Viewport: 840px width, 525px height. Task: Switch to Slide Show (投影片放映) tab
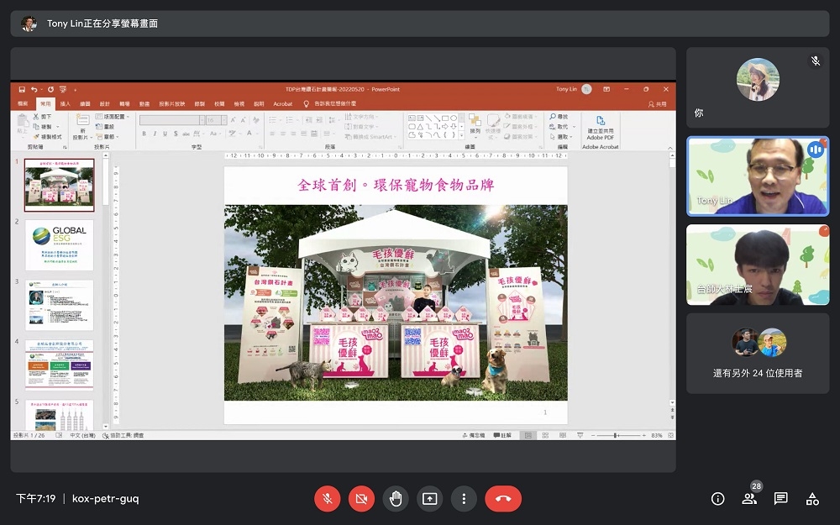pos(171,104)
